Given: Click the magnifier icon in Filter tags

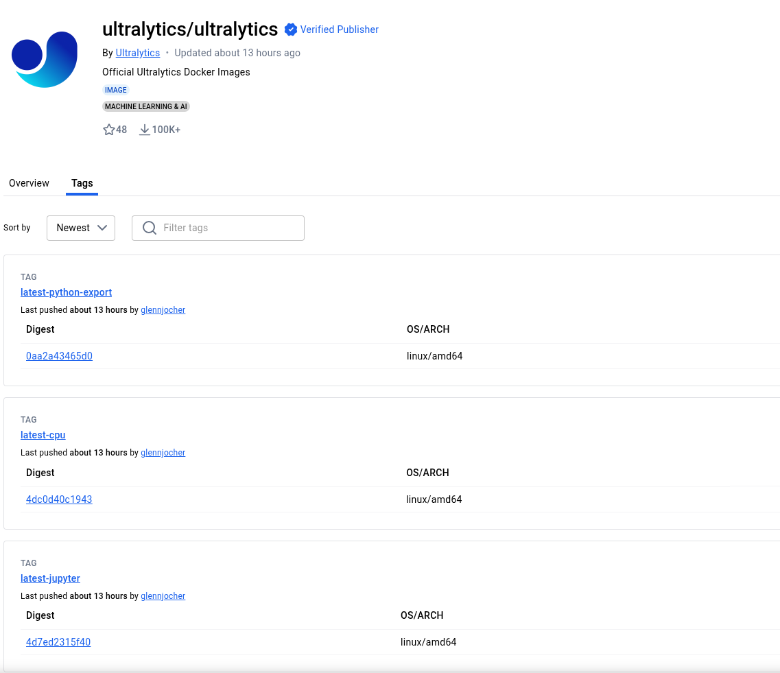Looking at the screenshot, I should (x=150, y=228).
